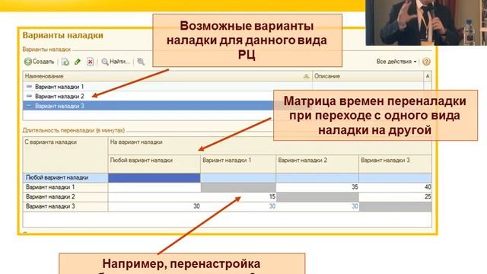Screen dimensions: 487x274
Task: Open the Все действия dropdown menu
Action: click(x=396, y=62)
